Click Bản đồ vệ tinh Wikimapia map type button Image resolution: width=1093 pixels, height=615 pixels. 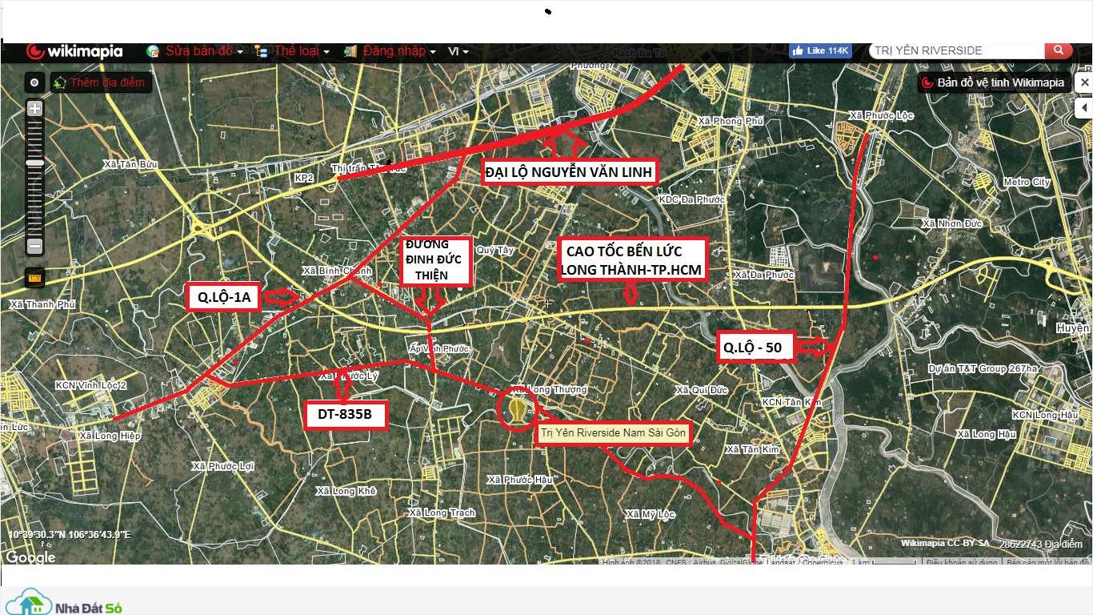click(995, 82)
